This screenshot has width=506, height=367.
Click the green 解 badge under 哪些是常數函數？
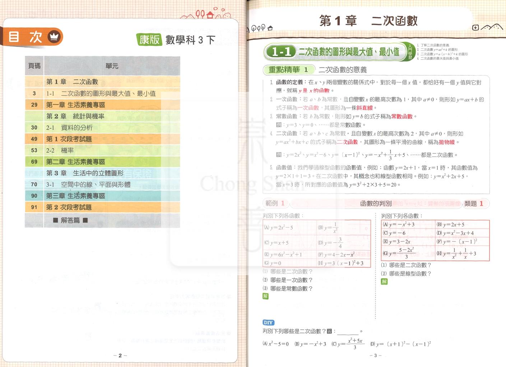(x=265, y=296)
